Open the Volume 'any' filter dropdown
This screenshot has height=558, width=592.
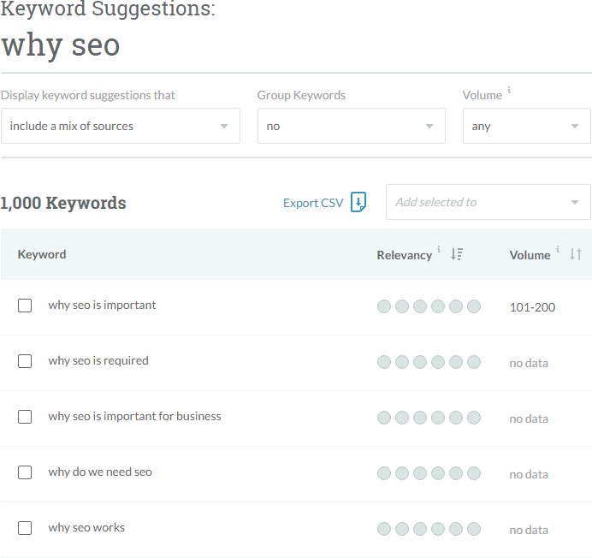526,126
